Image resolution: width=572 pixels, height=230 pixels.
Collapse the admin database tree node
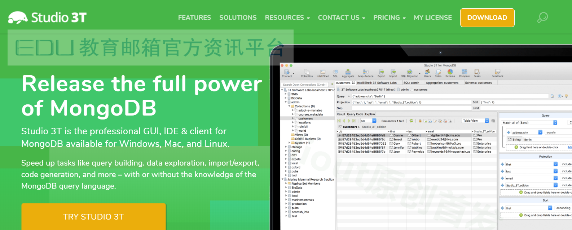point(286,102)
